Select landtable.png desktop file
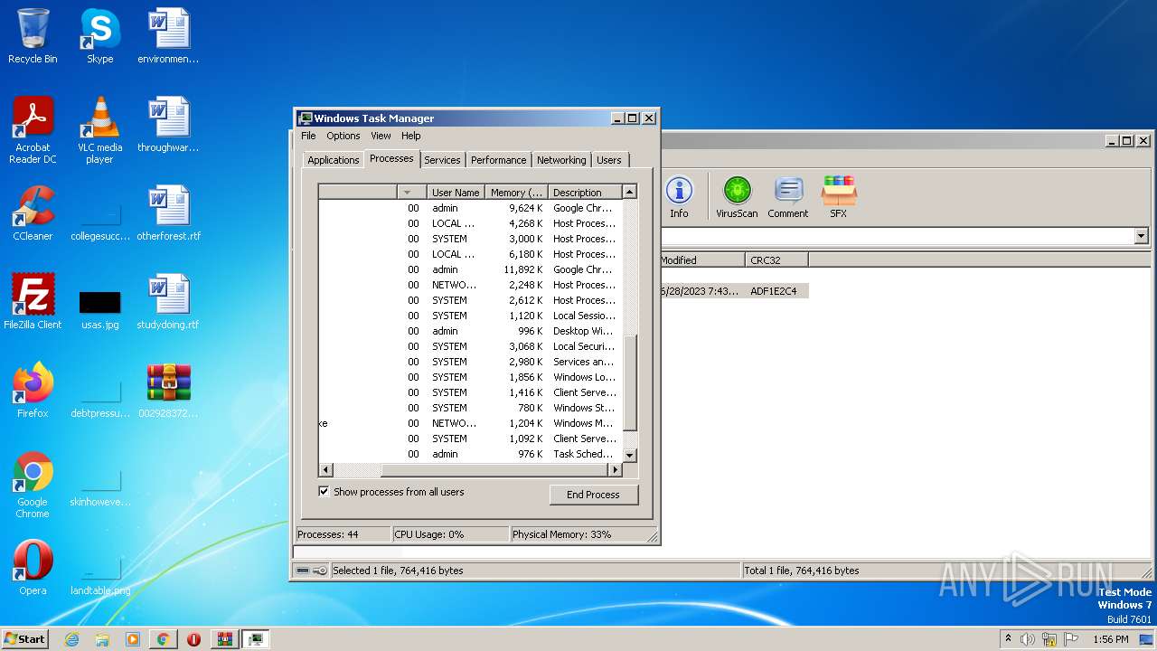 tap(99, 573)
